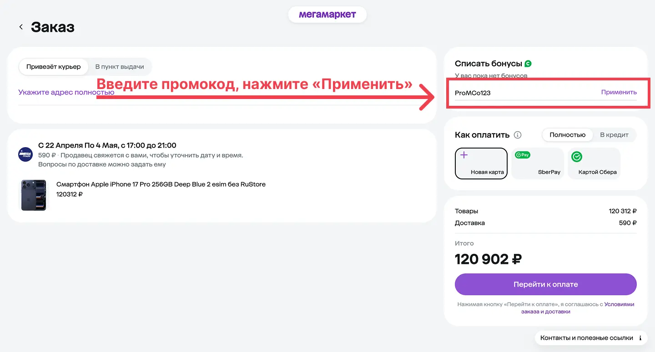Click the Заказ page heading

point(52,27)
